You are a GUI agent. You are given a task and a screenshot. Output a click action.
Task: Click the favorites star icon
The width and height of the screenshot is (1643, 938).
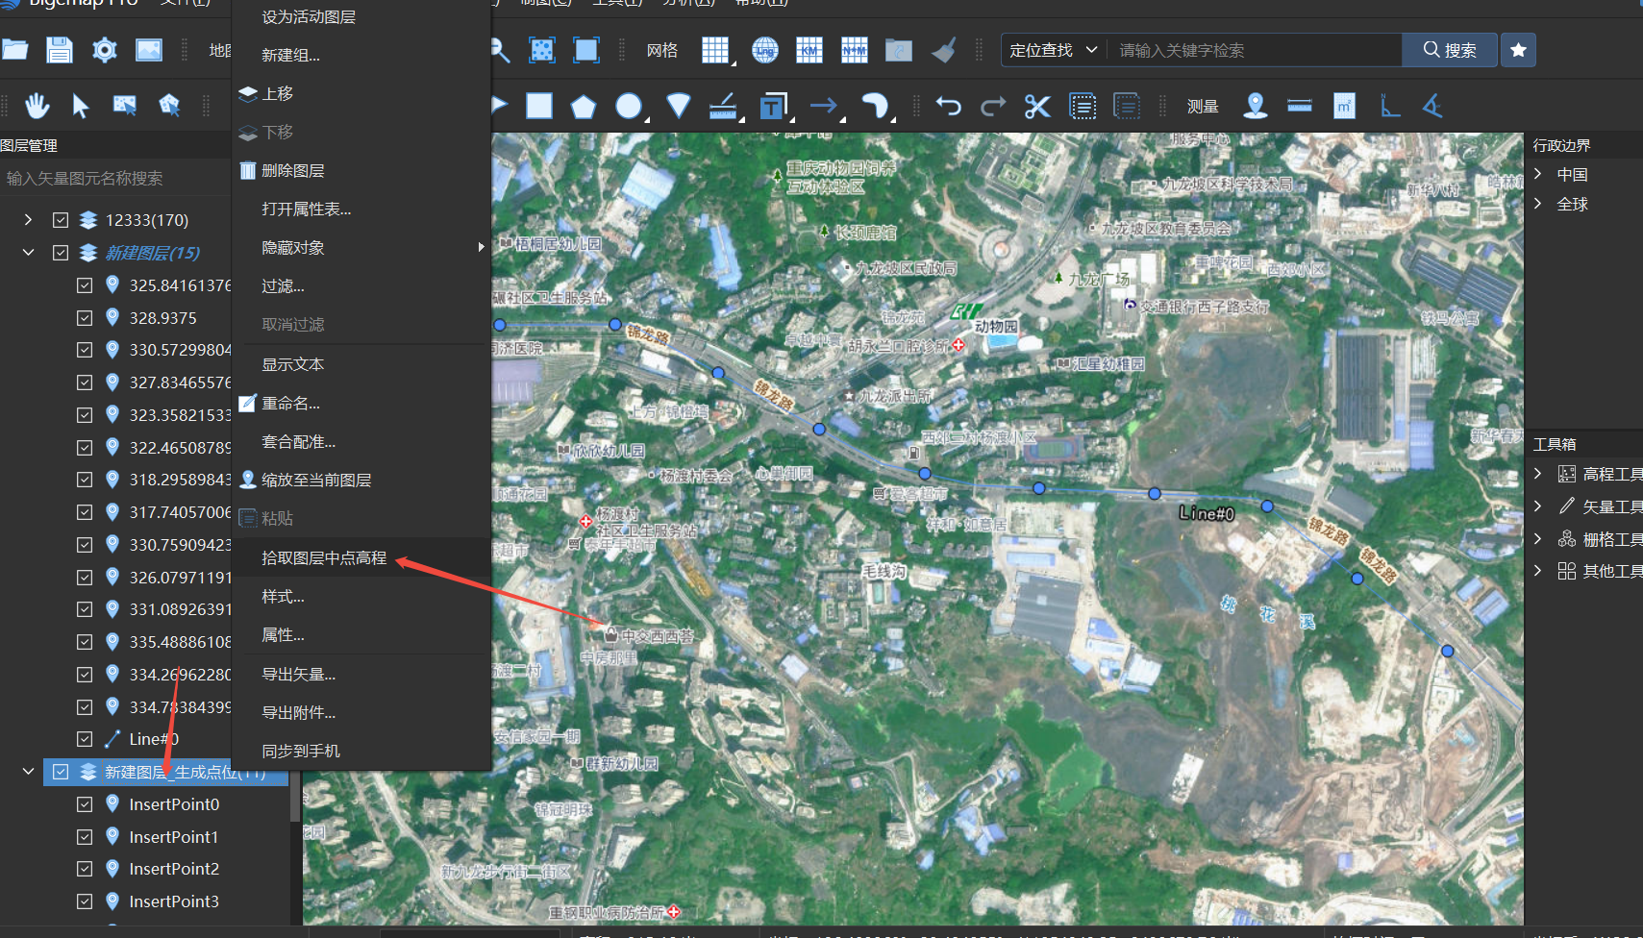[x=1518, y=50]
